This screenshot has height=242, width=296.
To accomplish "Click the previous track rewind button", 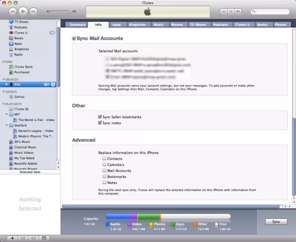I will 12,11.
